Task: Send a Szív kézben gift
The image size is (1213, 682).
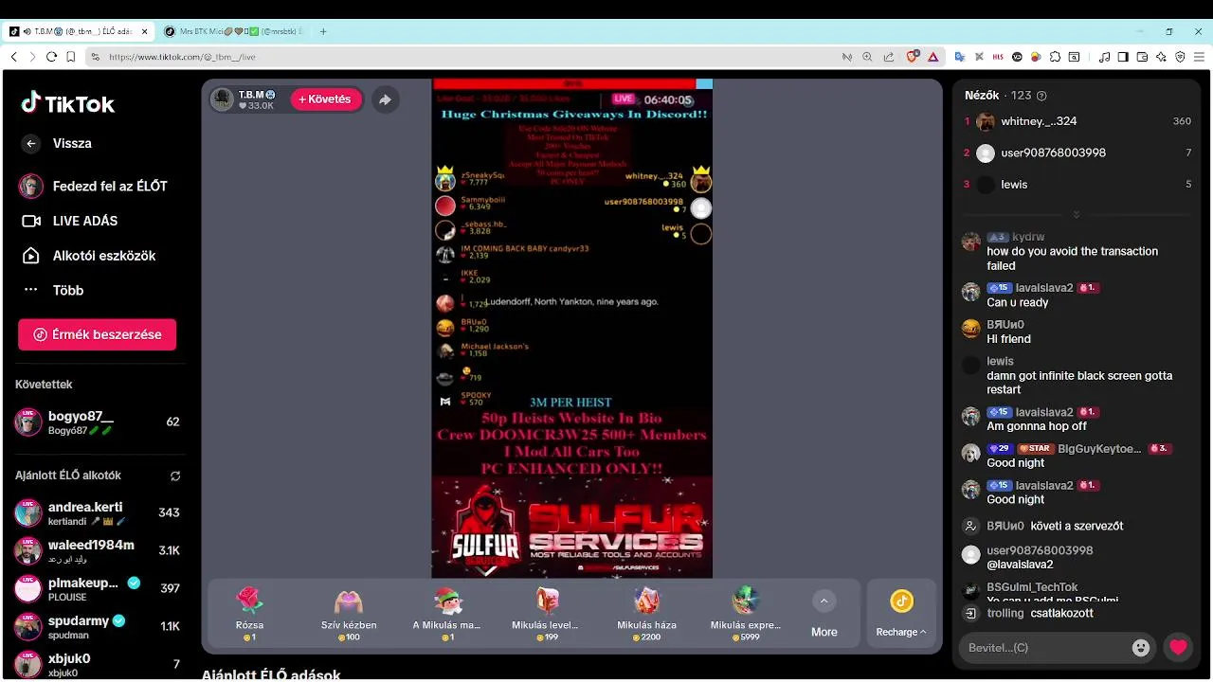Action: pos(349,614)
